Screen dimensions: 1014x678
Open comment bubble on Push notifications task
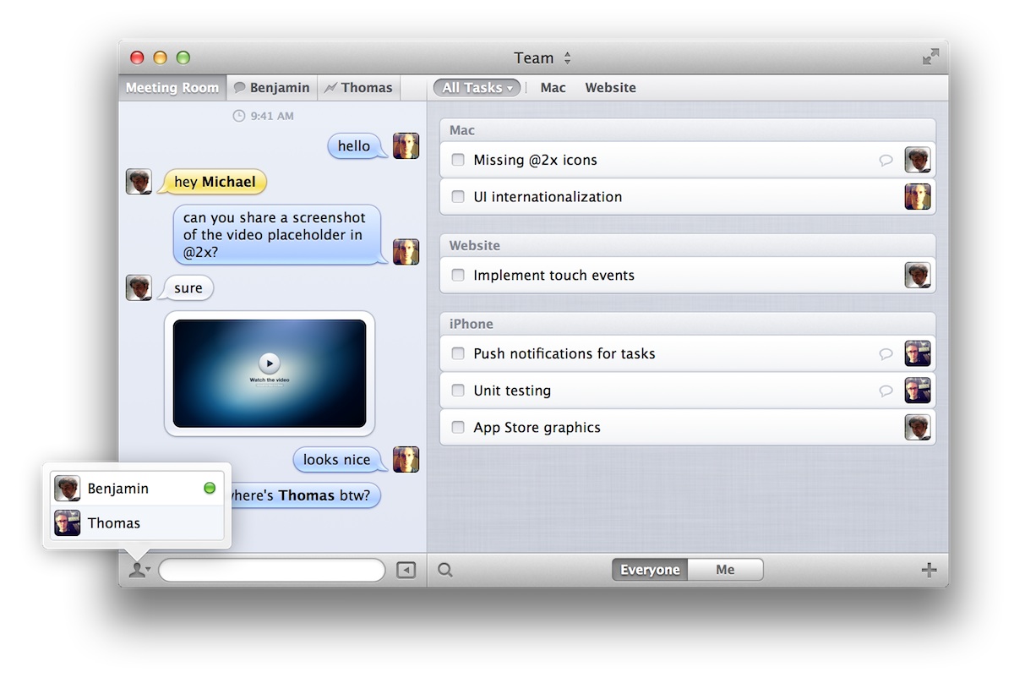pos(886,354)
